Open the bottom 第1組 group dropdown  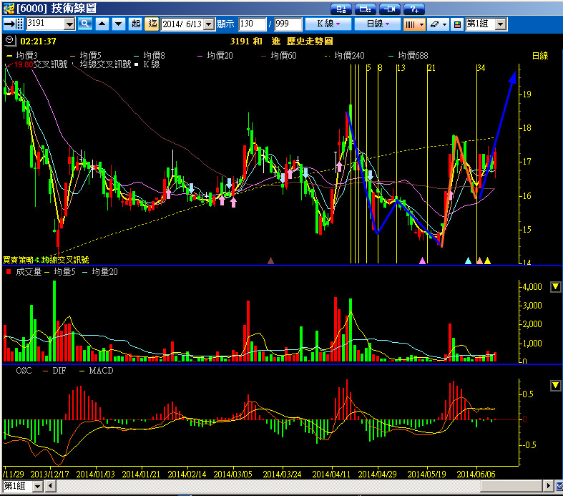coord(38,486)
